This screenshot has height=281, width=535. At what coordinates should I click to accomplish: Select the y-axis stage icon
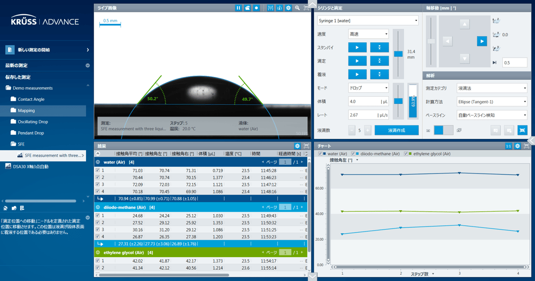tap(496, 48)
